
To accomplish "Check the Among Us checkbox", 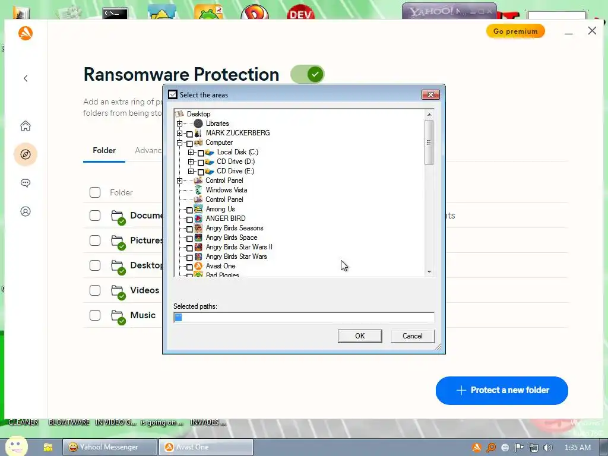I will [189, 210].
